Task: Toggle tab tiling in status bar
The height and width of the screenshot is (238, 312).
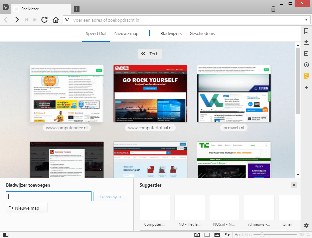Action: pos(207,235)
